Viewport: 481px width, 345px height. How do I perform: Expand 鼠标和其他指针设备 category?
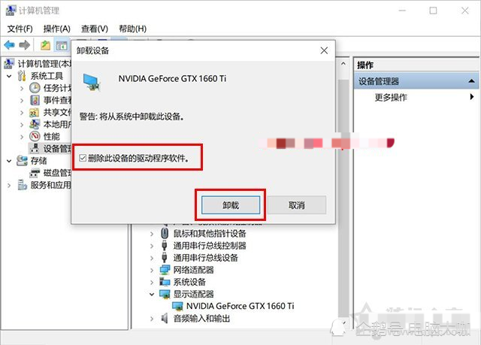coord(152,234)
